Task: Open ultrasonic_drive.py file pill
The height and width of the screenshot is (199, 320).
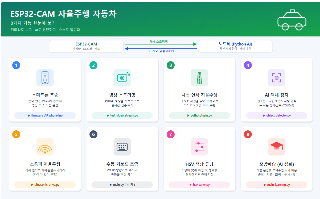Action: (45, 185)
